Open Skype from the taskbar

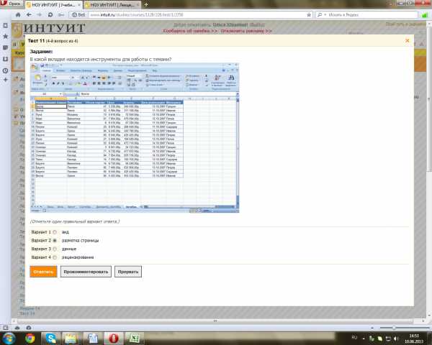[x=51, y=338]
